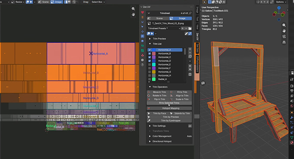Click the pan hand icon in the 3D viewport

click(x=284, y=31)
